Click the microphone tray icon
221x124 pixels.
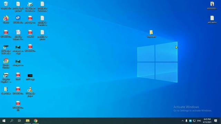click(x=186, y=121)
